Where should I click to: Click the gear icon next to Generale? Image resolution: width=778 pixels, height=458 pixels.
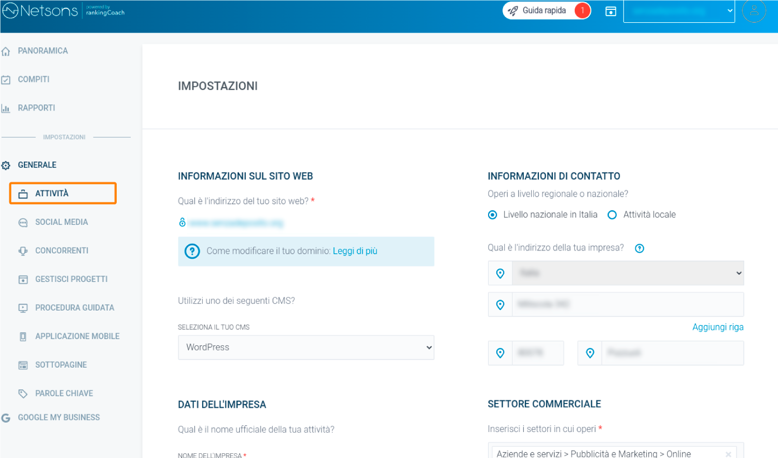(x=6, y=165)
